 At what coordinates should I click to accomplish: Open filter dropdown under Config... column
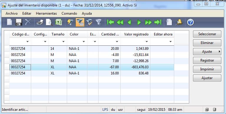pos(45,42)
